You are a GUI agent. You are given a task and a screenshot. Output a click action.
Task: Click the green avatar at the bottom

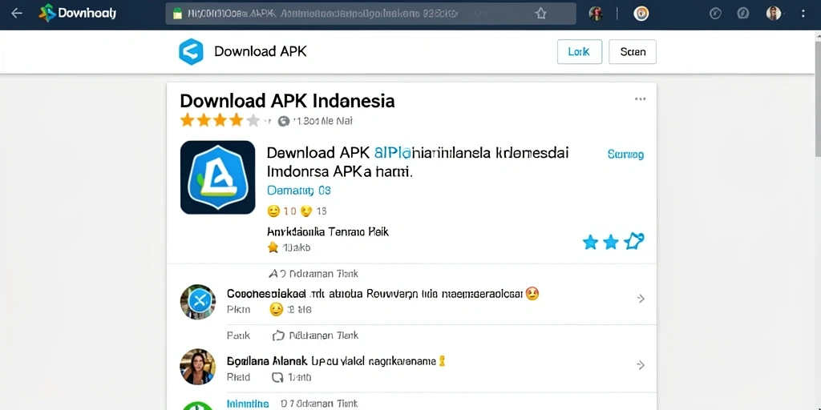198,405
